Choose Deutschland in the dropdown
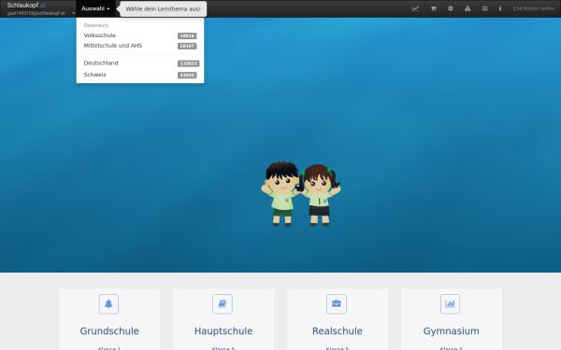The image size is (561, 350). click(140, 63)
